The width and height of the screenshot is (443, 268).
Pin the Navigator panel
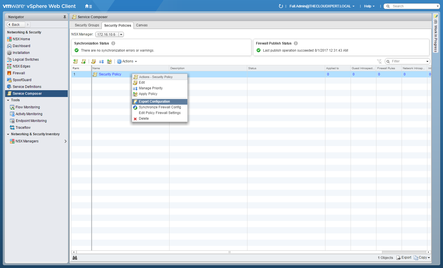tap(65, 17)
